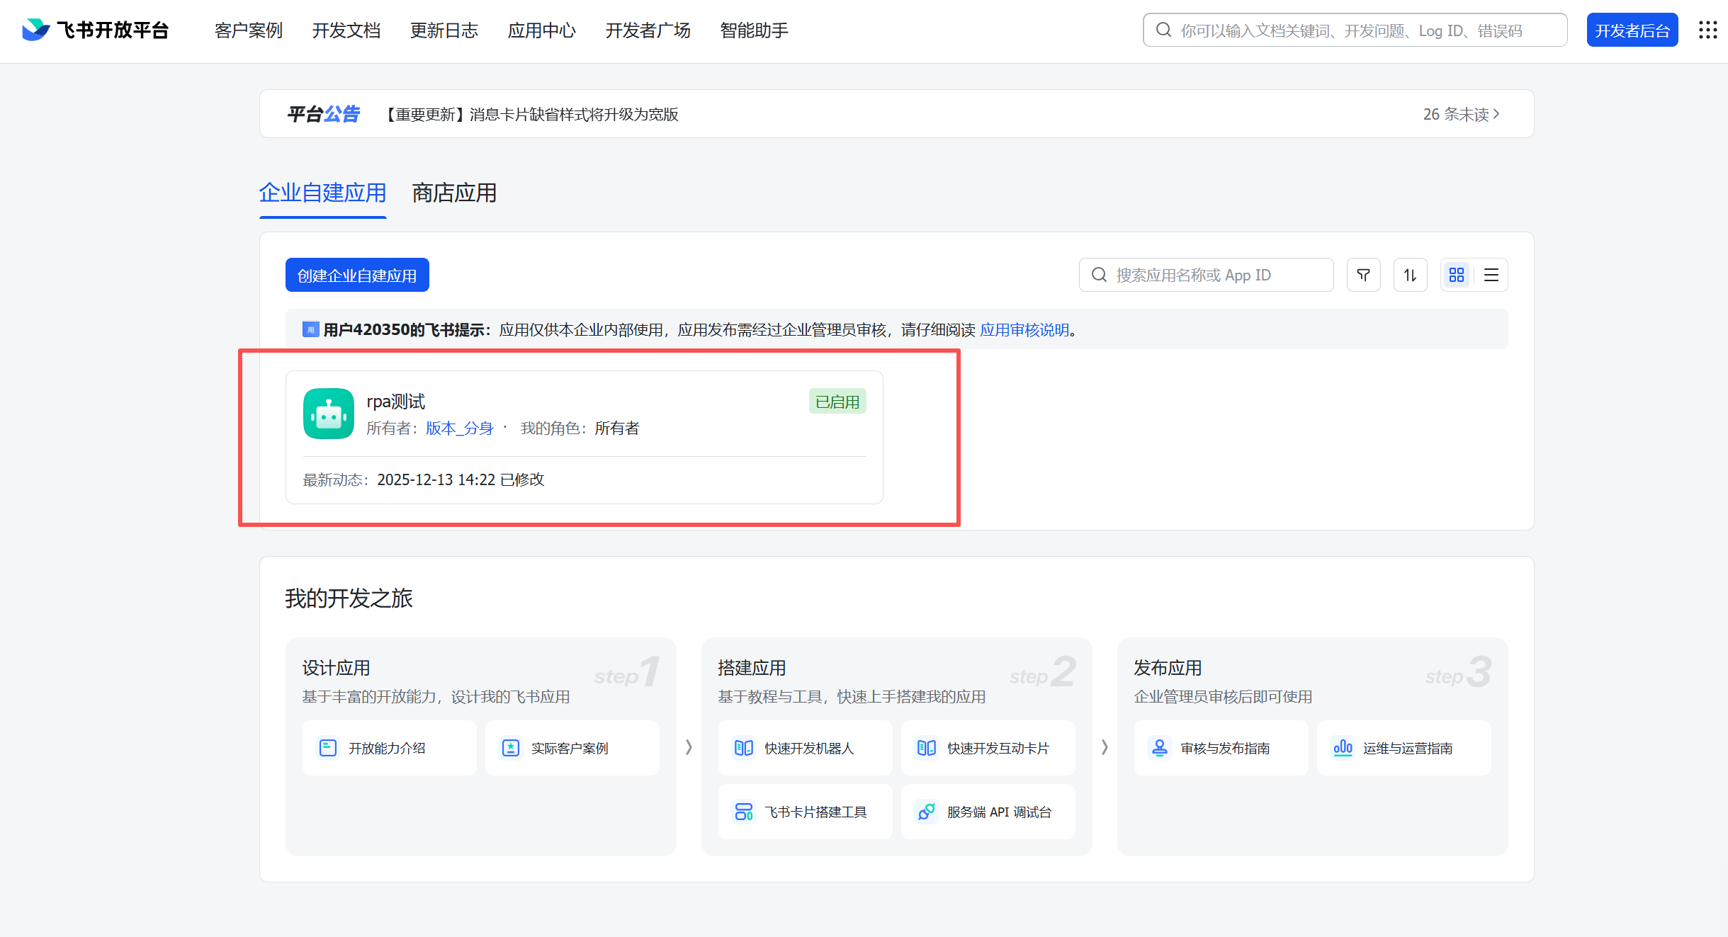
Task: Open the 应用审核说明 link
Action: [1024, 330]
